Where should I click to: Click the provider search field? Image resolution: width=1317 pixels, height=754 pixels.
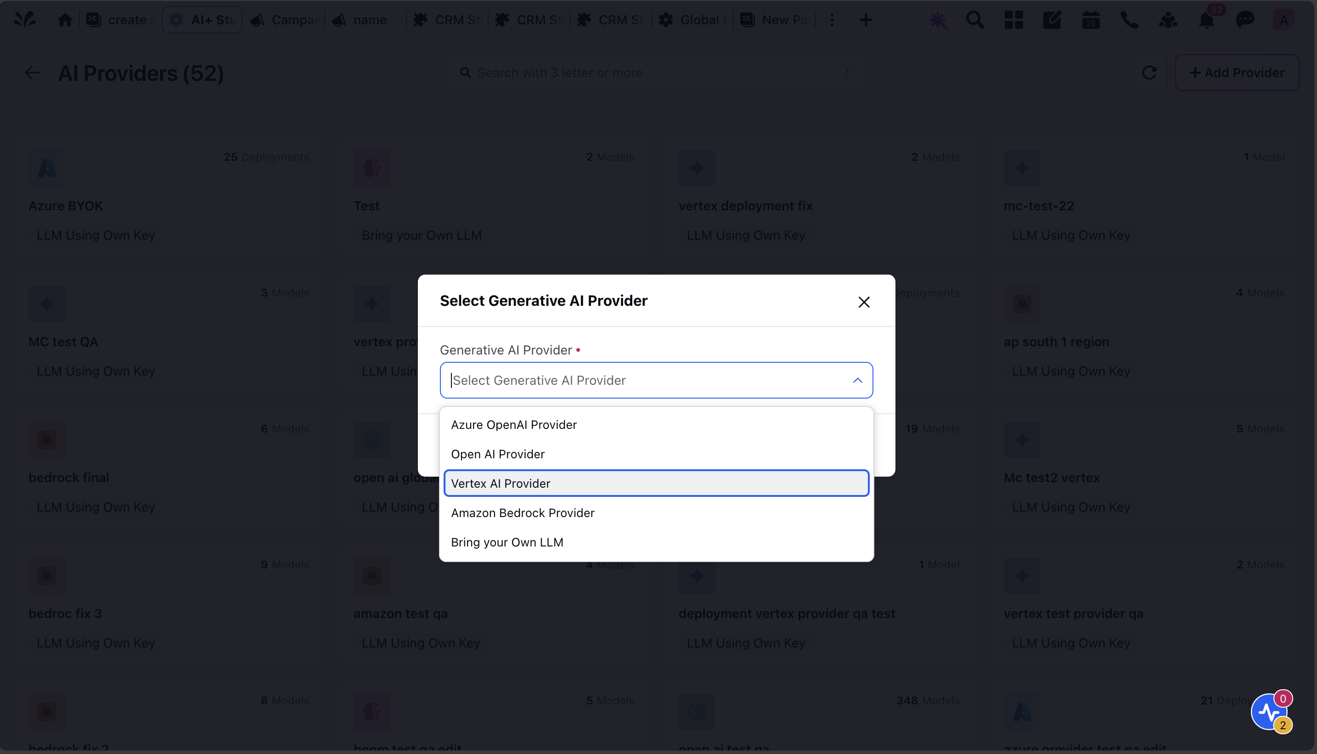point(656,73)
